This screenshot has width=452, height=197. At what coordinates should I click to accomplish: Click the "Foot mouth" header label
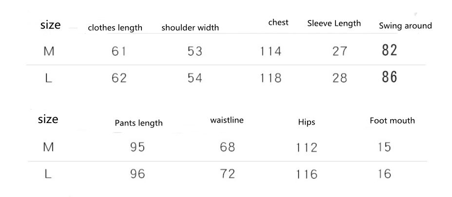pos(392,120)
